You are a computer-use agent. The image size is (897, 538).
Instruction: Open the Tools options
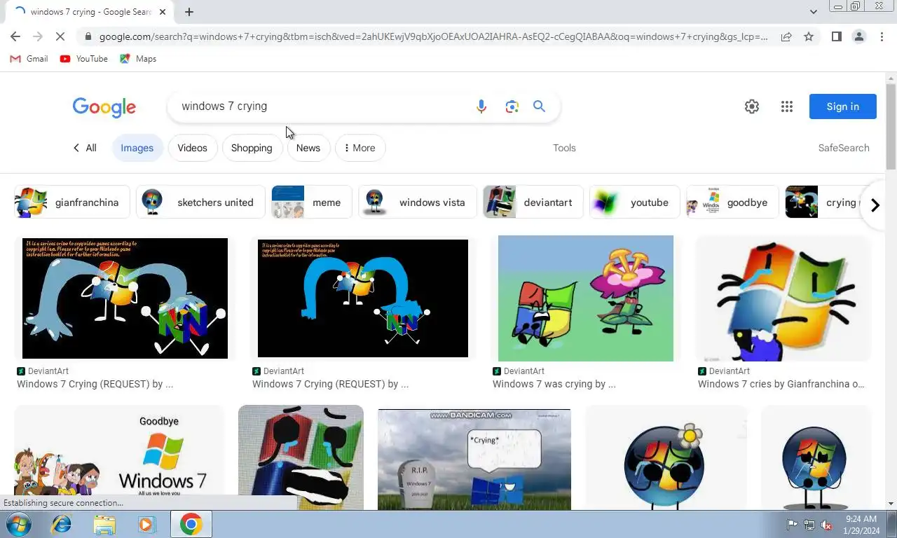(x=564, y=148)
